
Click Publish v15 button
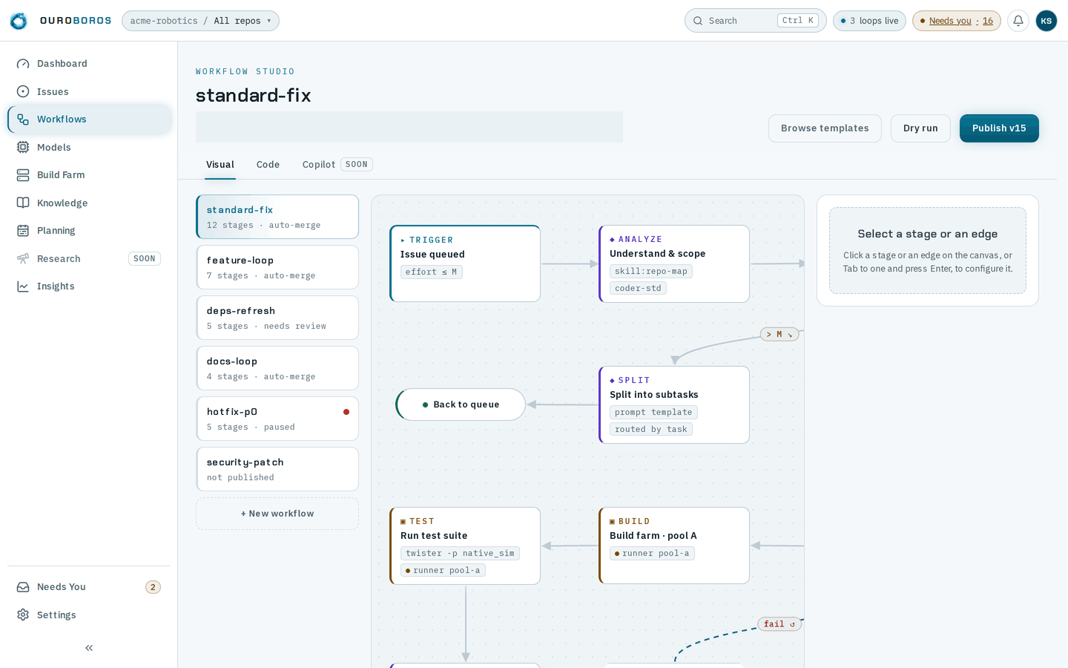(x=999, y=128)
